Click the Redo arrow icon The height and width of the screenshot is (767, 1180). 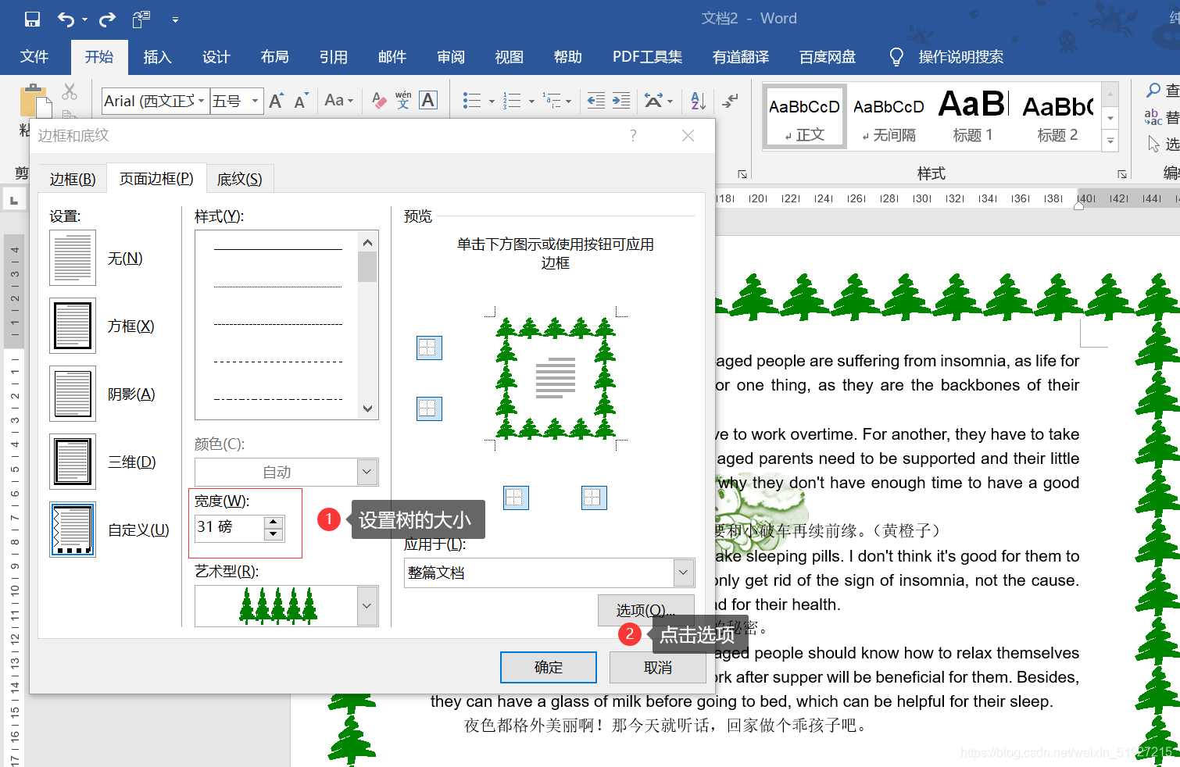107,20
